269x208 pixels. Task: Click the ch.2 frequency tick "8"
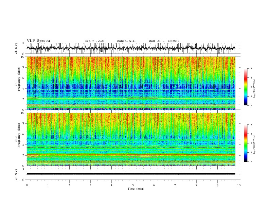(x=24, y=124)
